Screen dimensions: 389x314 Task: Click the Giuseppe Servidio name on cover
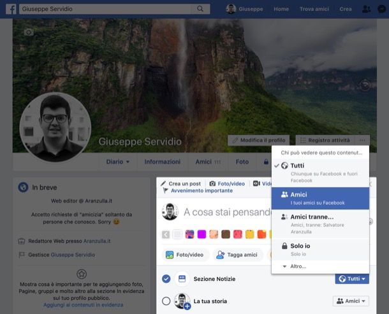click(x=140, y=141)
